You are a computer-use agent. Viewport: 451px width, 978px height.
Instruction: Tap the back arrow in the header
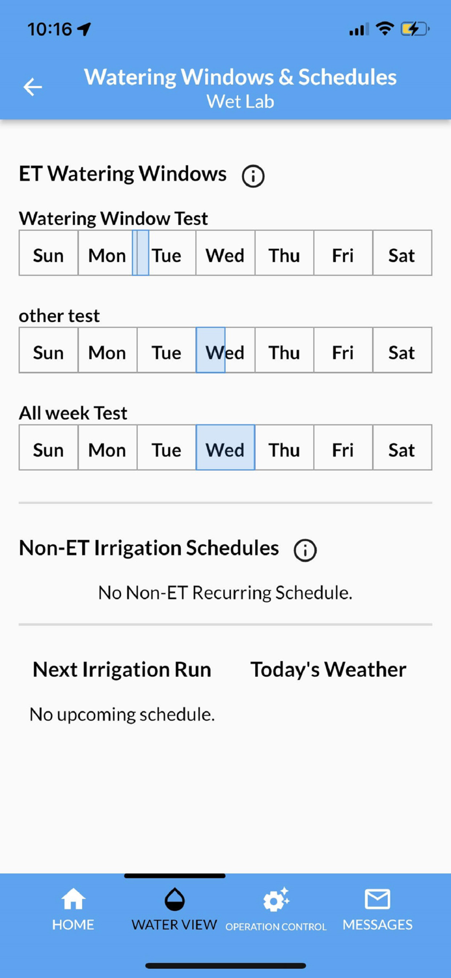click(32, 87)
